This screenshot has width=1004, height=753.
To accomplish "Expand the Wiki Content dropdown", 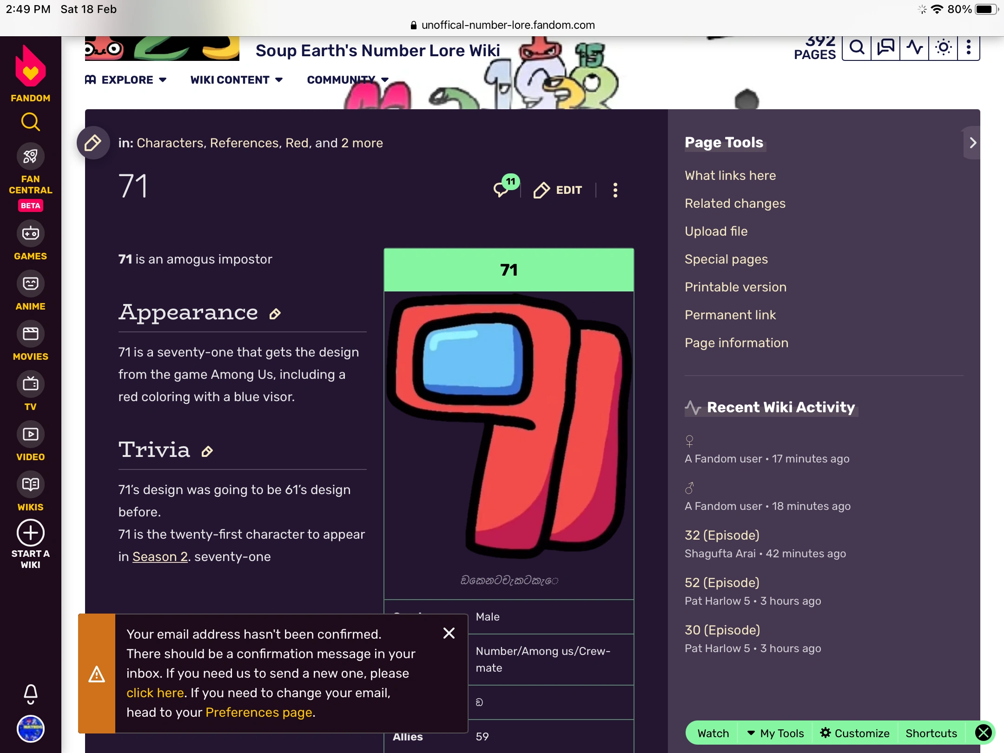I will (236, 80).
